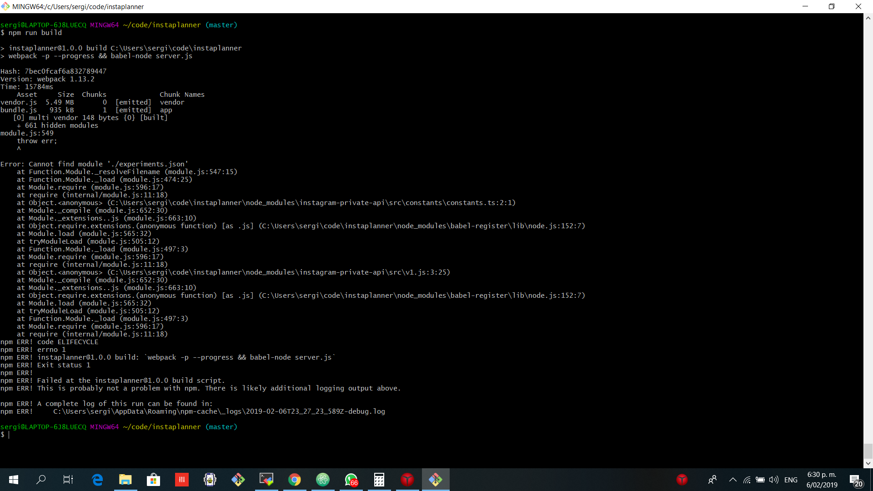
Task: Open the People icon in system tray
Action: pyautogui.click(x=712, y=480)
